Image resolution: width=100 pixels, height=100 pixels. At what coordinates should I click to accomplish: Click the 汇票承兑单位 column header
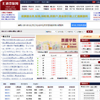tap(40, 87)
